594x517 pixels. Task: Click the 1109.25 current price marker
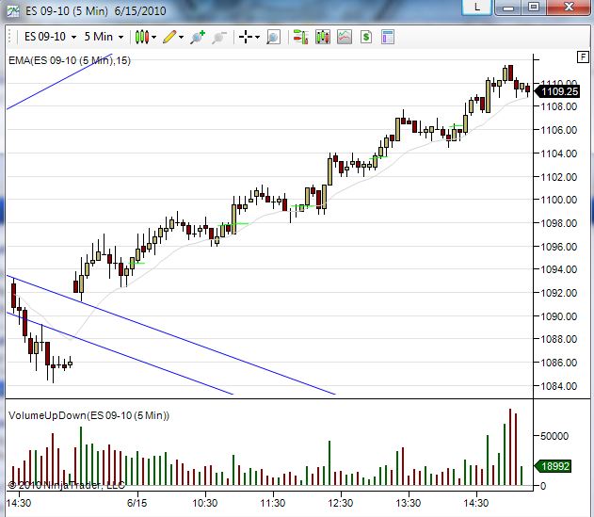pos(557,91)
